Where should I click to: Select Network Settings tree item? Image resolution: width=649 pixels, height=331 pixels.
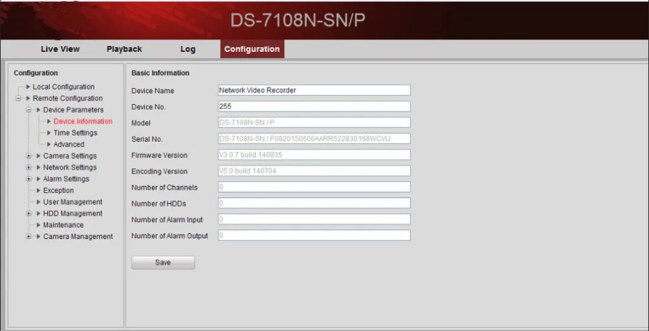(x=70, y=167)
